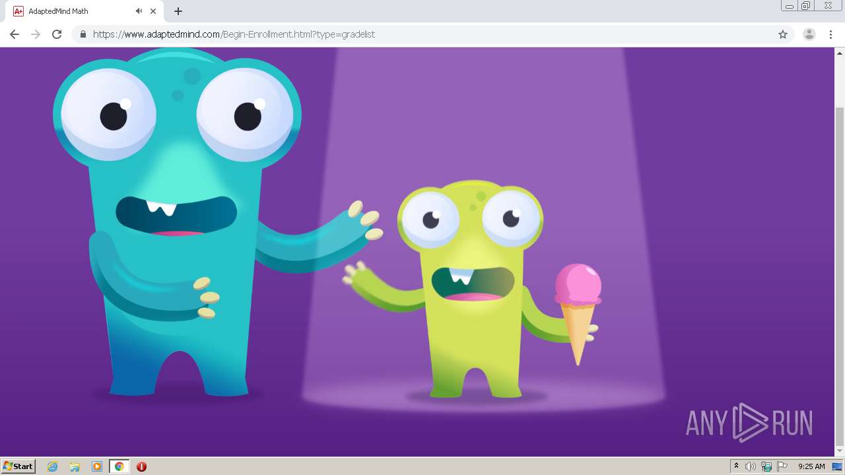Image resolution: width=845 pixels, height=475 pixels.
Task: Open the Windows Start menu
Action: (x=18, y=466)
